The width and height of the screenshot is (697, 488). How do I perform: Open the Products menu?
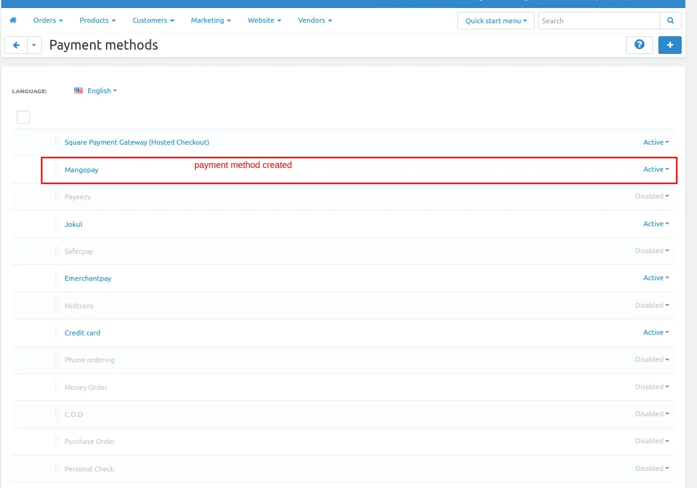coord(97,20)
